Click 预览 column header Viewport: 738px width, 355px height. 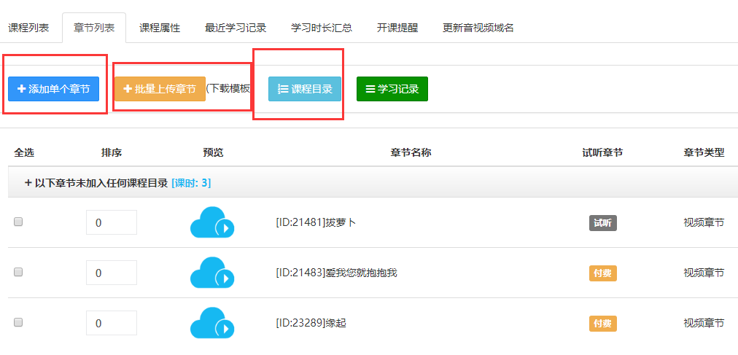(x=213, y=153)
